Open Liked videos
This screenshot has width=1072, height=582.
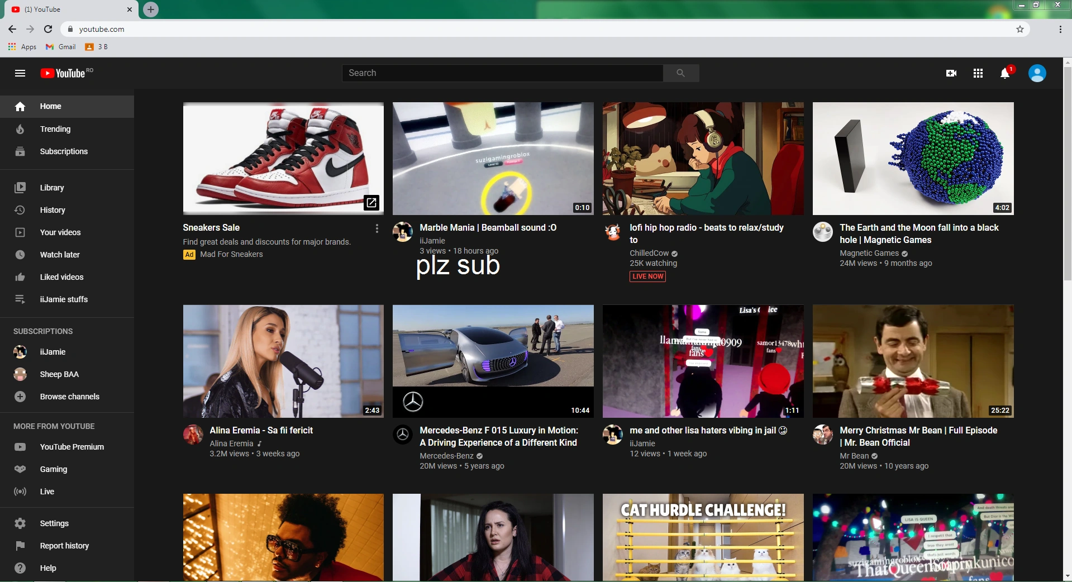tap(67, 277)
